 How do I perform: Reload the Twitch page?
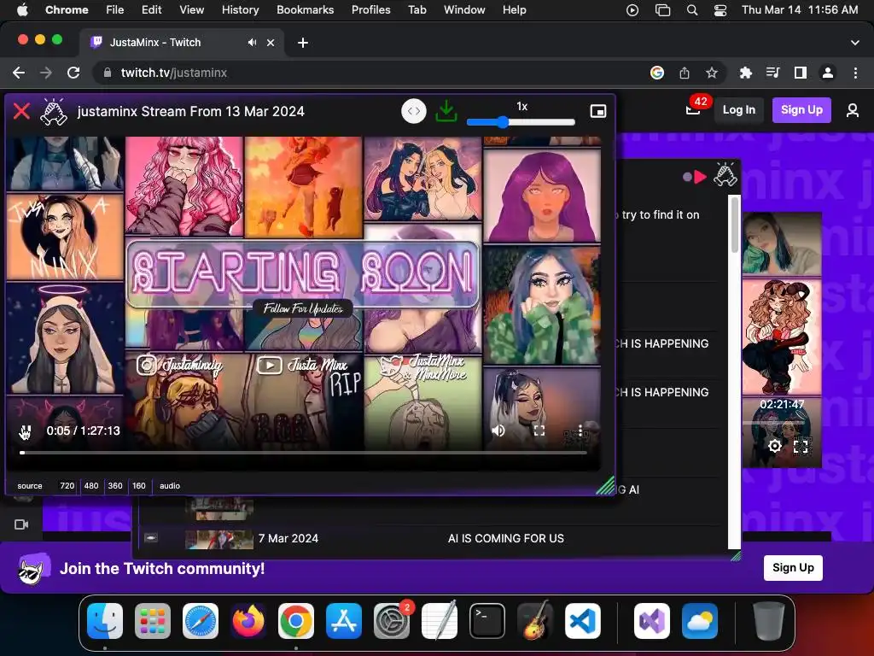(x=73, y=73)
